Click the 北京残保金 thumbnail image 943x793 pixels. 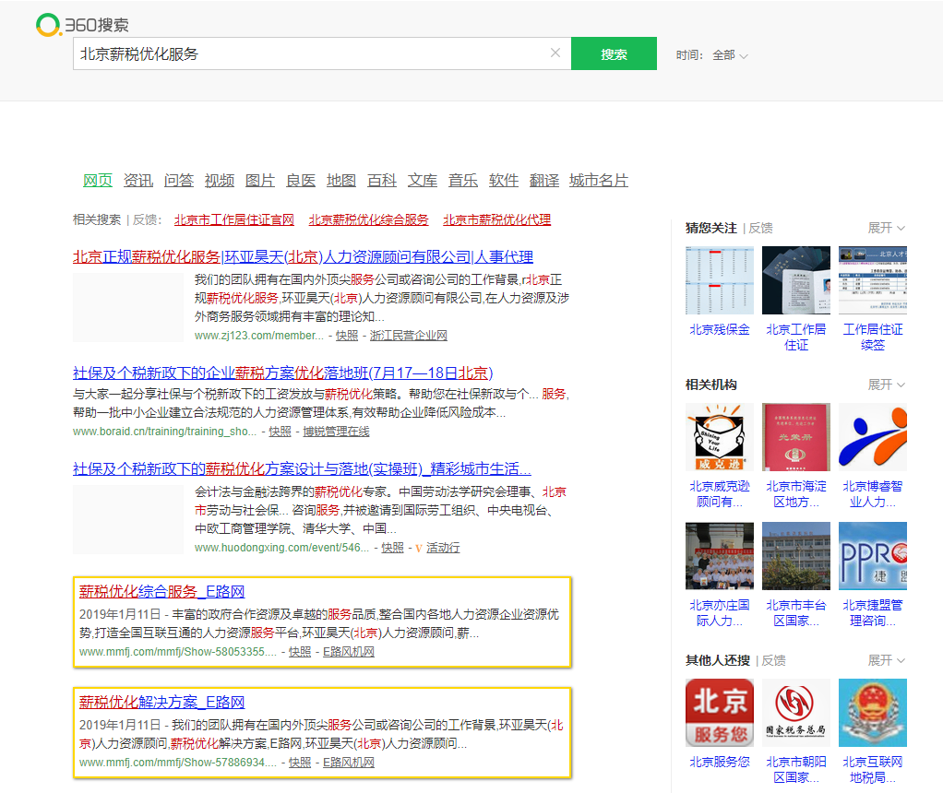tap(720, 280)
